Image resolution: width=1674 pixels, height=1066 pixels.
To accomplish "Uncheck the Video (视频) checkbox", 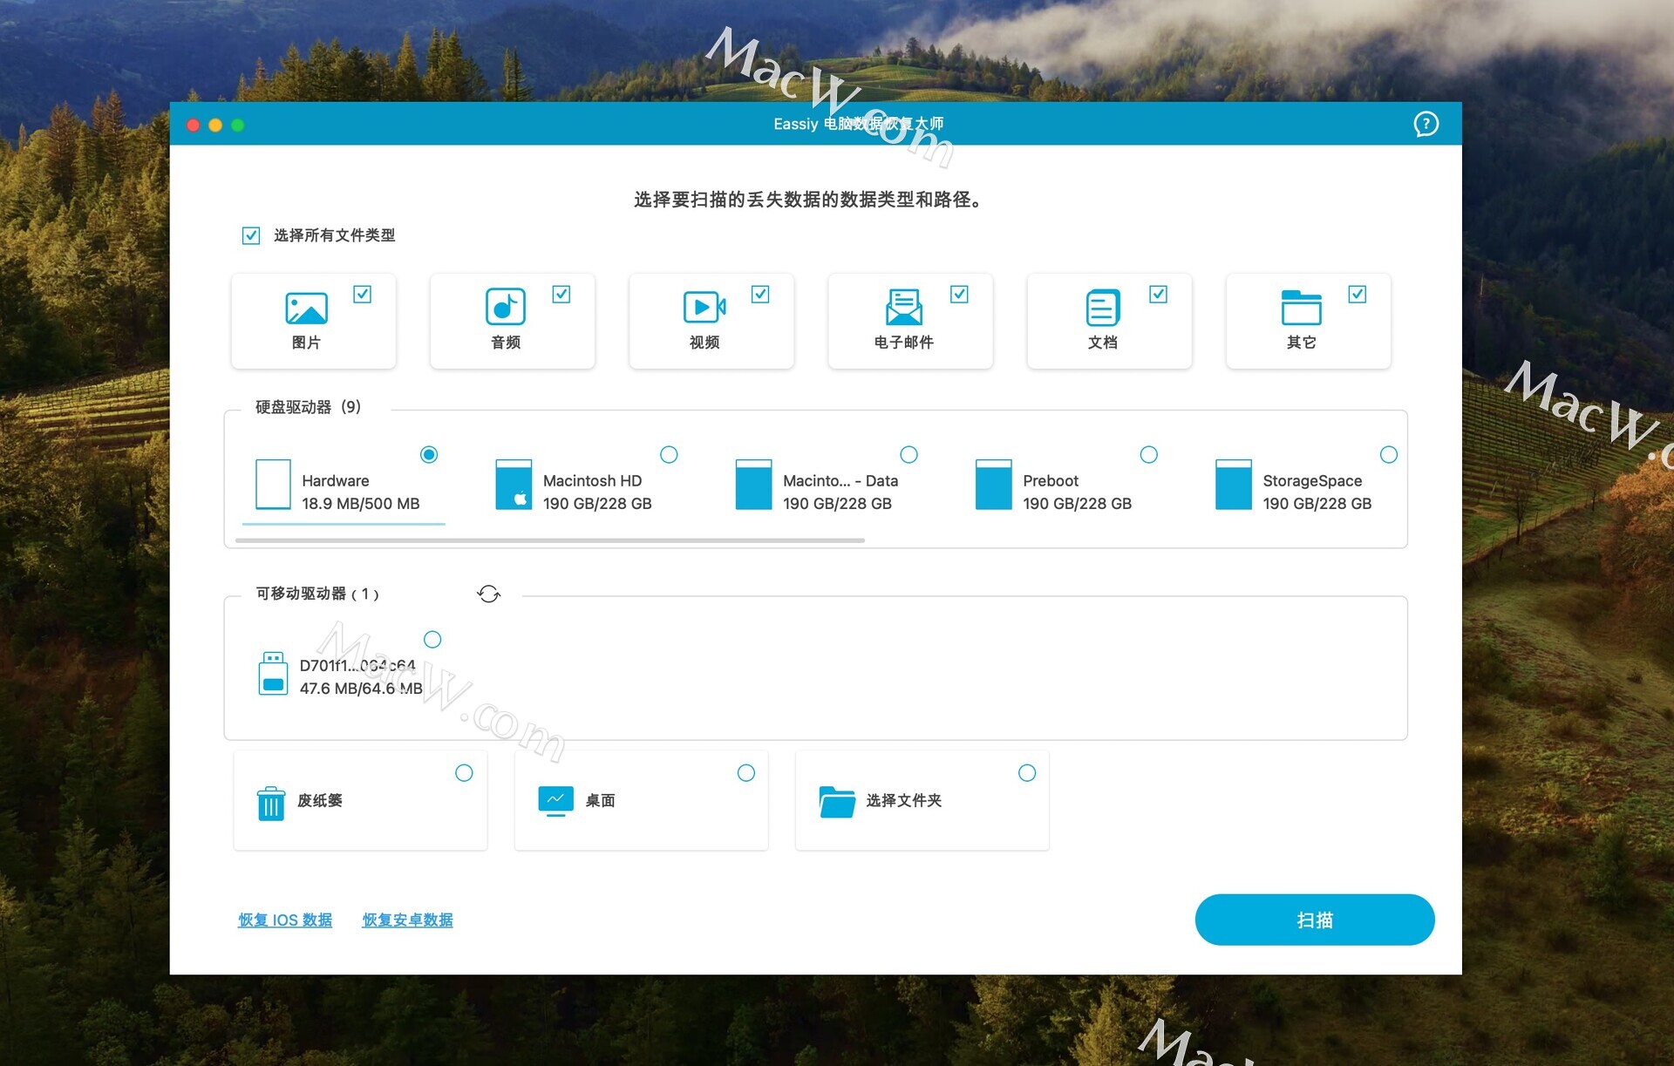I will click(760, 295).
